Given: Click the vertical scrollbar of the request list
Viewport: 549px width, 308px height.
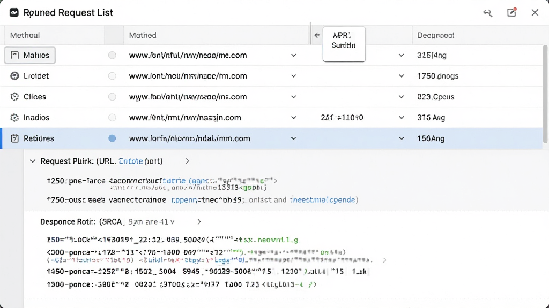Looking at the screenshot, I should [x=545, y=94].
